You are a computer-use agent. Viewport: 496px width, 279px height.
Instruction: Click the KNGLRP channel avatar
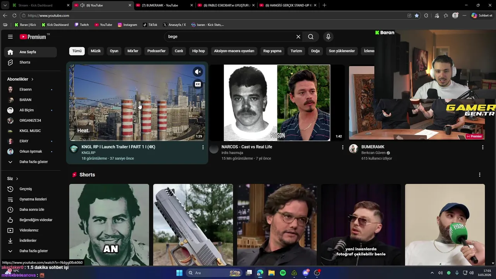coord(74,149)
